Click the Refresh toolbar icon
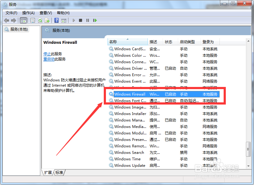 (x=40, y=20)
